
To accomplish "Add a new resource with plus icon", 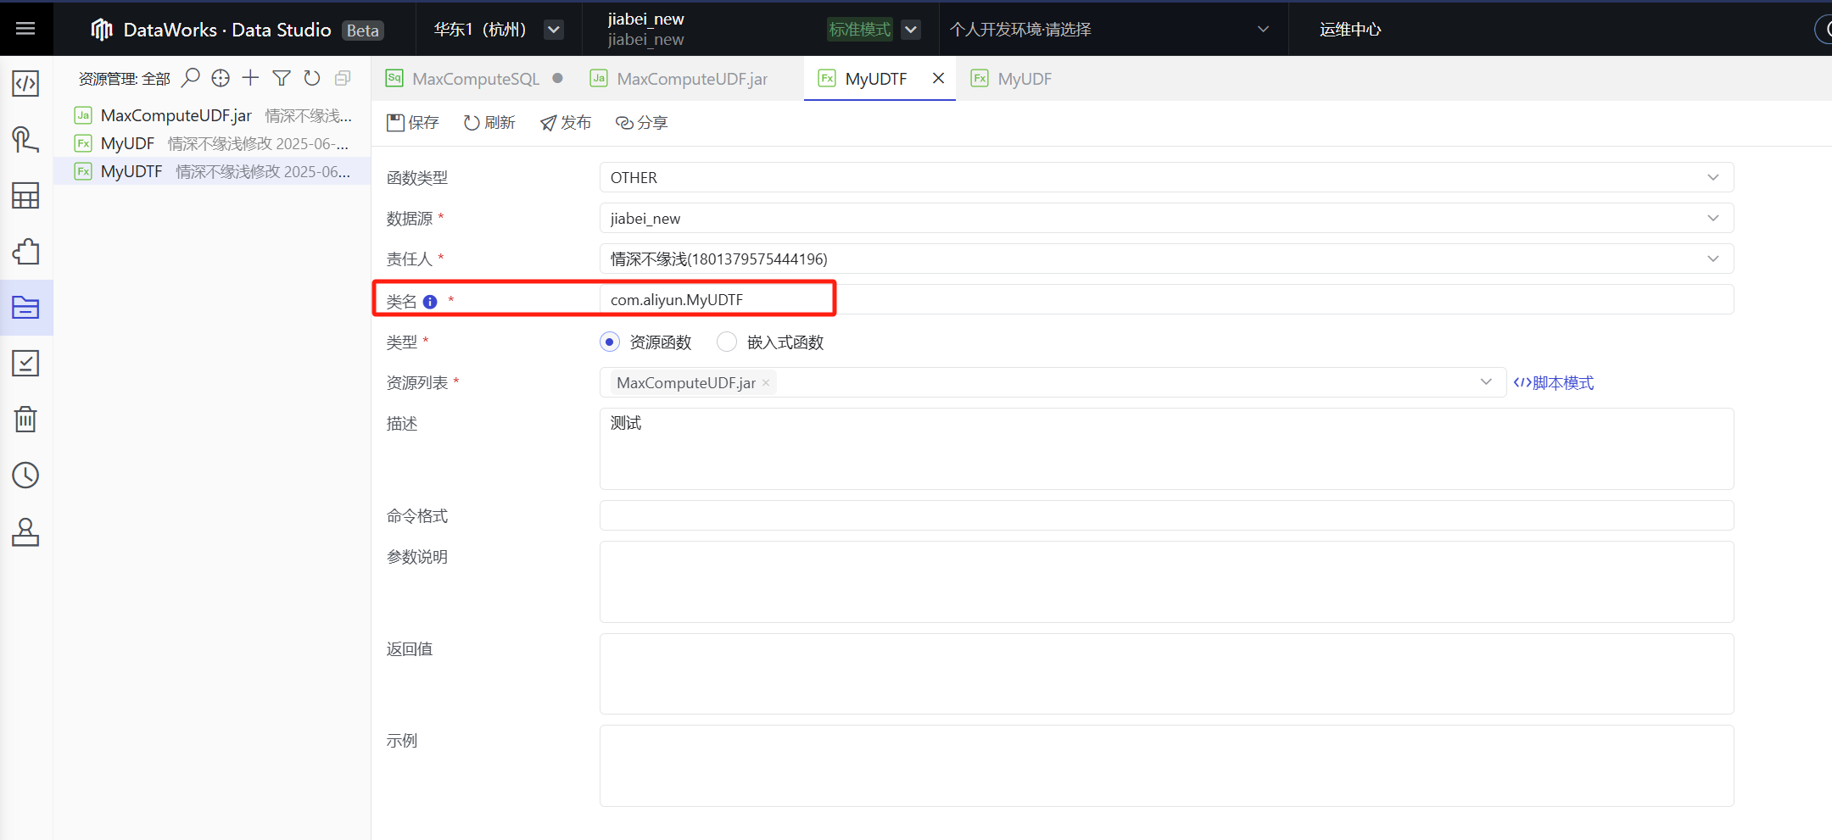I will 250,78.
